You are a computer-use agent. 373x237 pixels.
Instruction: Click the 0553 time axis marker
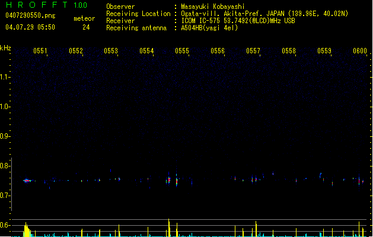pyautogui.click(x=111, y=51)
